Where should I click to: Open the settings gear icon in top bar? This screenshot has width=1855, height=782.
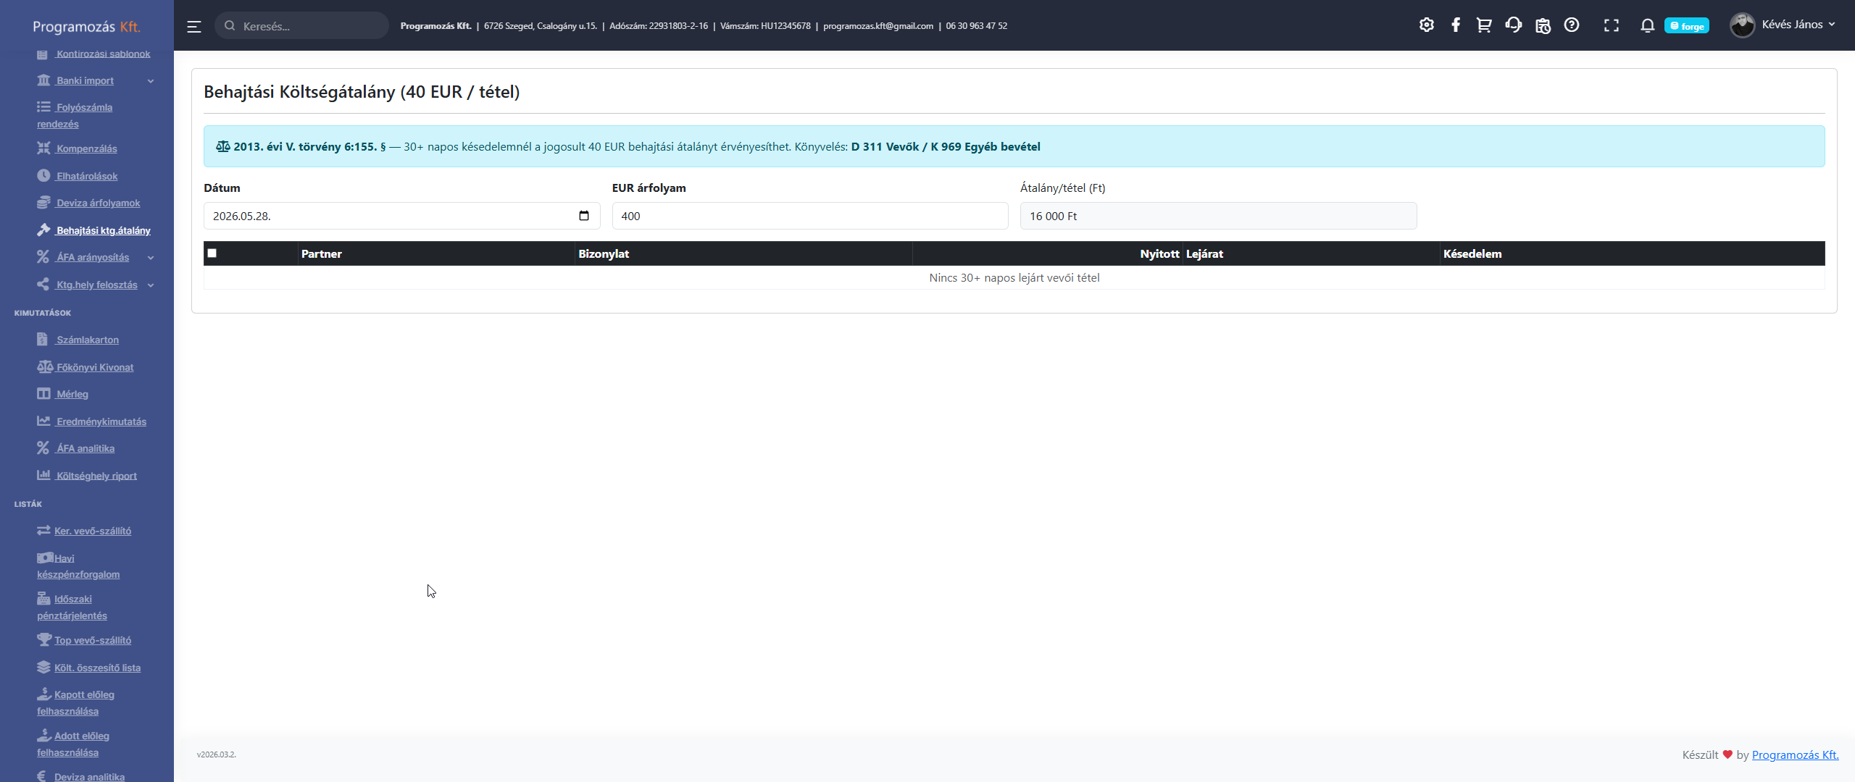click(1427, 25)
